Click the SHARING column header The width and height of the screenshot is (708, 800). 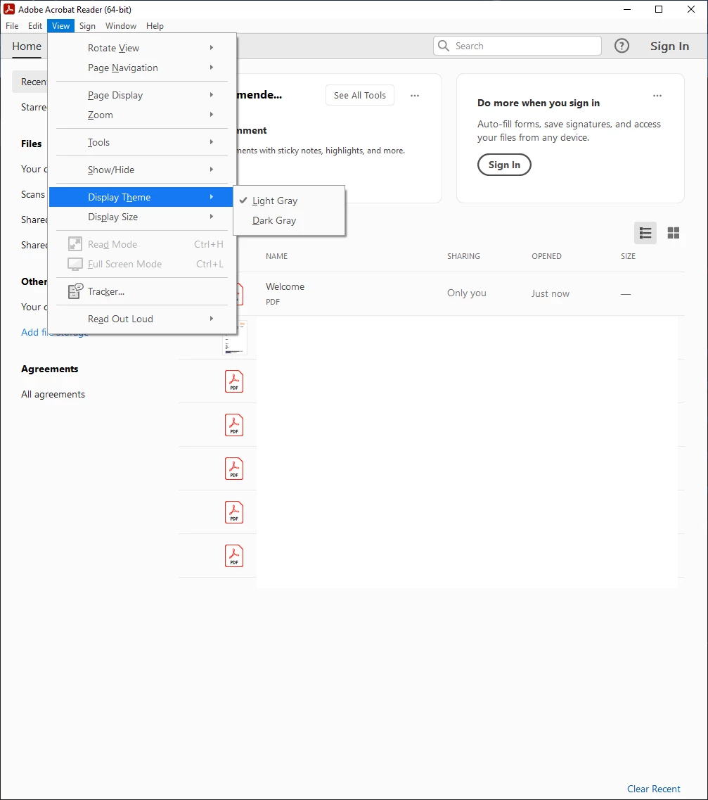pos(463,256)
